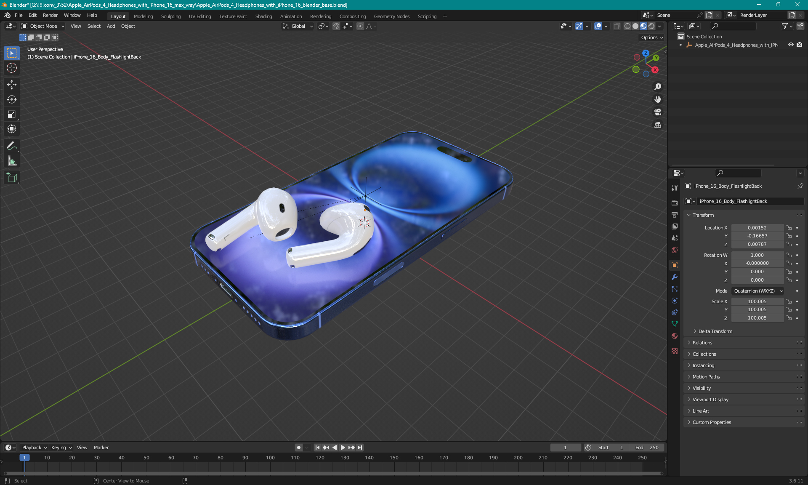
Task: Open the timeline Keying menu
Action: pos(61,448)
